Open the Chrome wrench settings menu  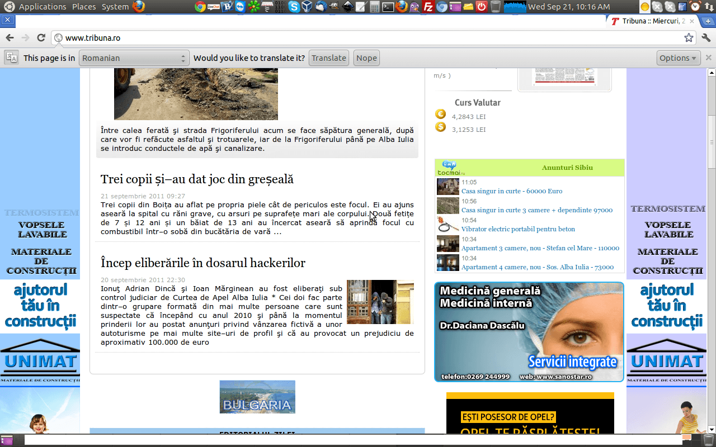pyautogui.click(x=706, y=38)
